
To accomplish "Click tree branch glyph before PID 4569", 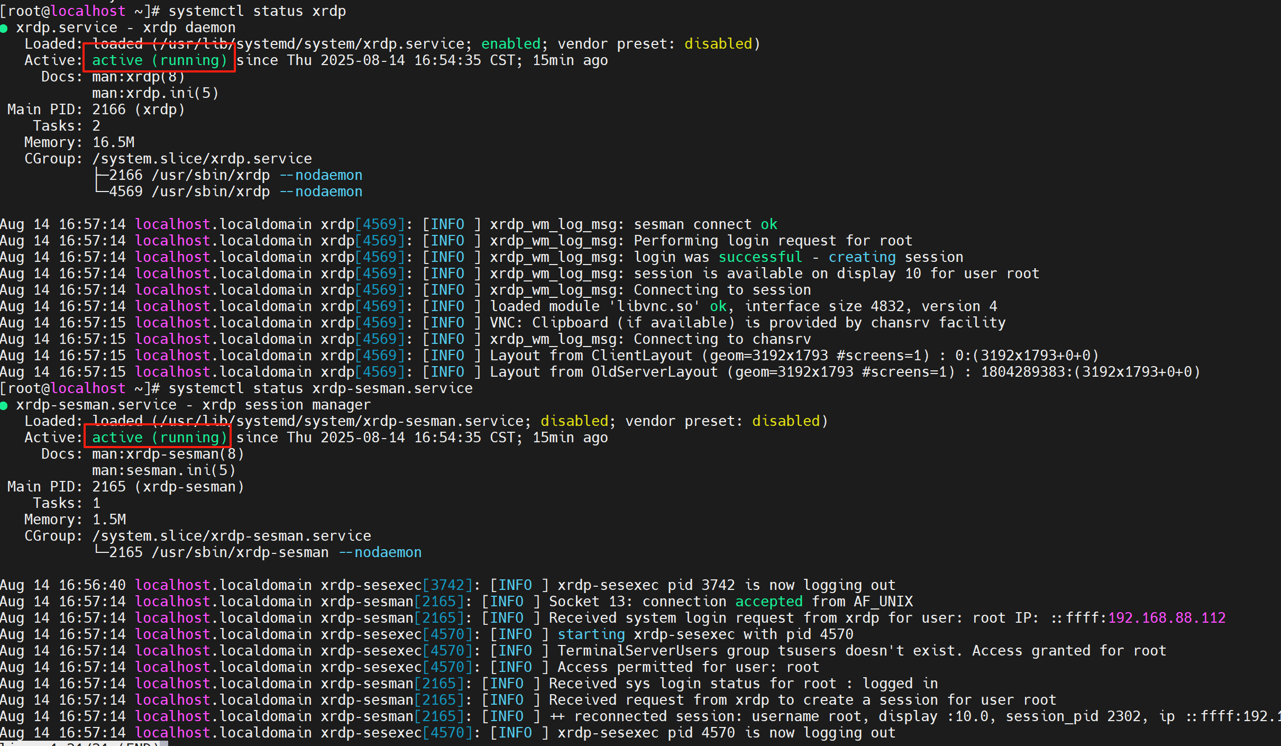I will (100, 190).
